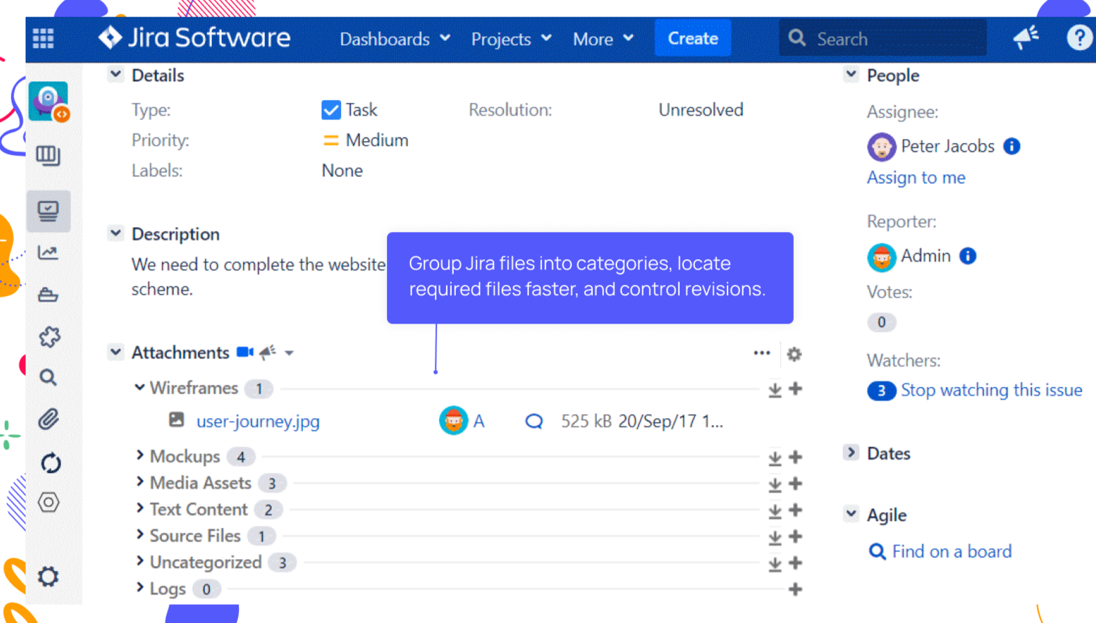The width and height of the screenshot is (1096, 623).
Task: Collapse the Wireframes category
Action: [x=140, y=387]
